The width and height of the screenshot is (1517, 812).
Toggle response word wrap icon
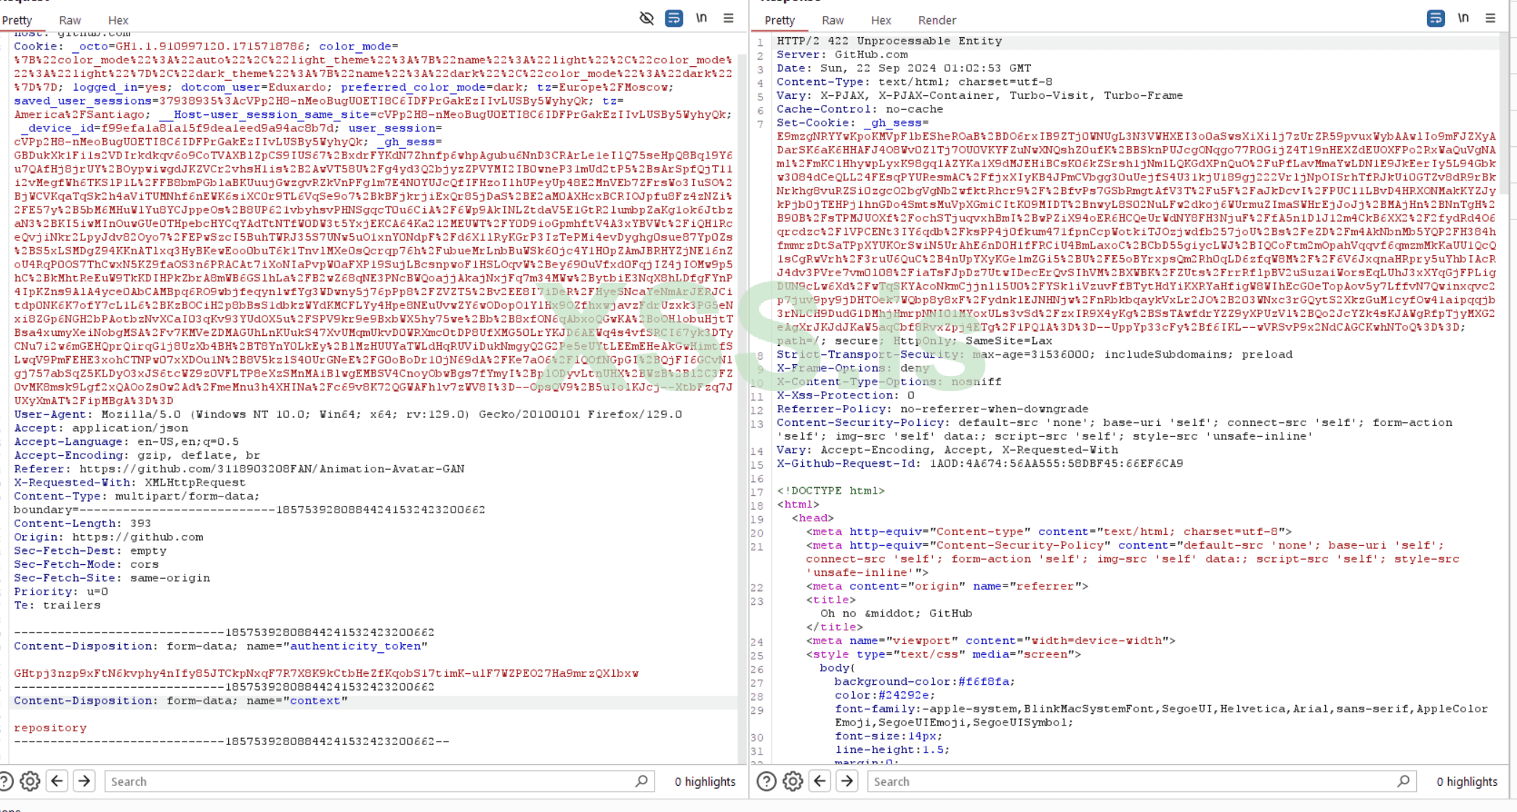click(1436, 18)
